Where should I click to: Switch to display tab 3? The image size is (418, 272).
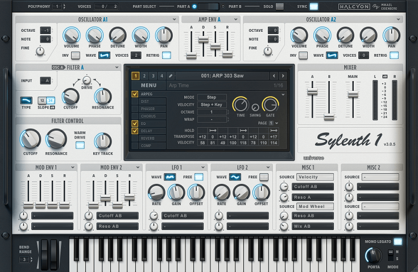[x=153, y=76]
